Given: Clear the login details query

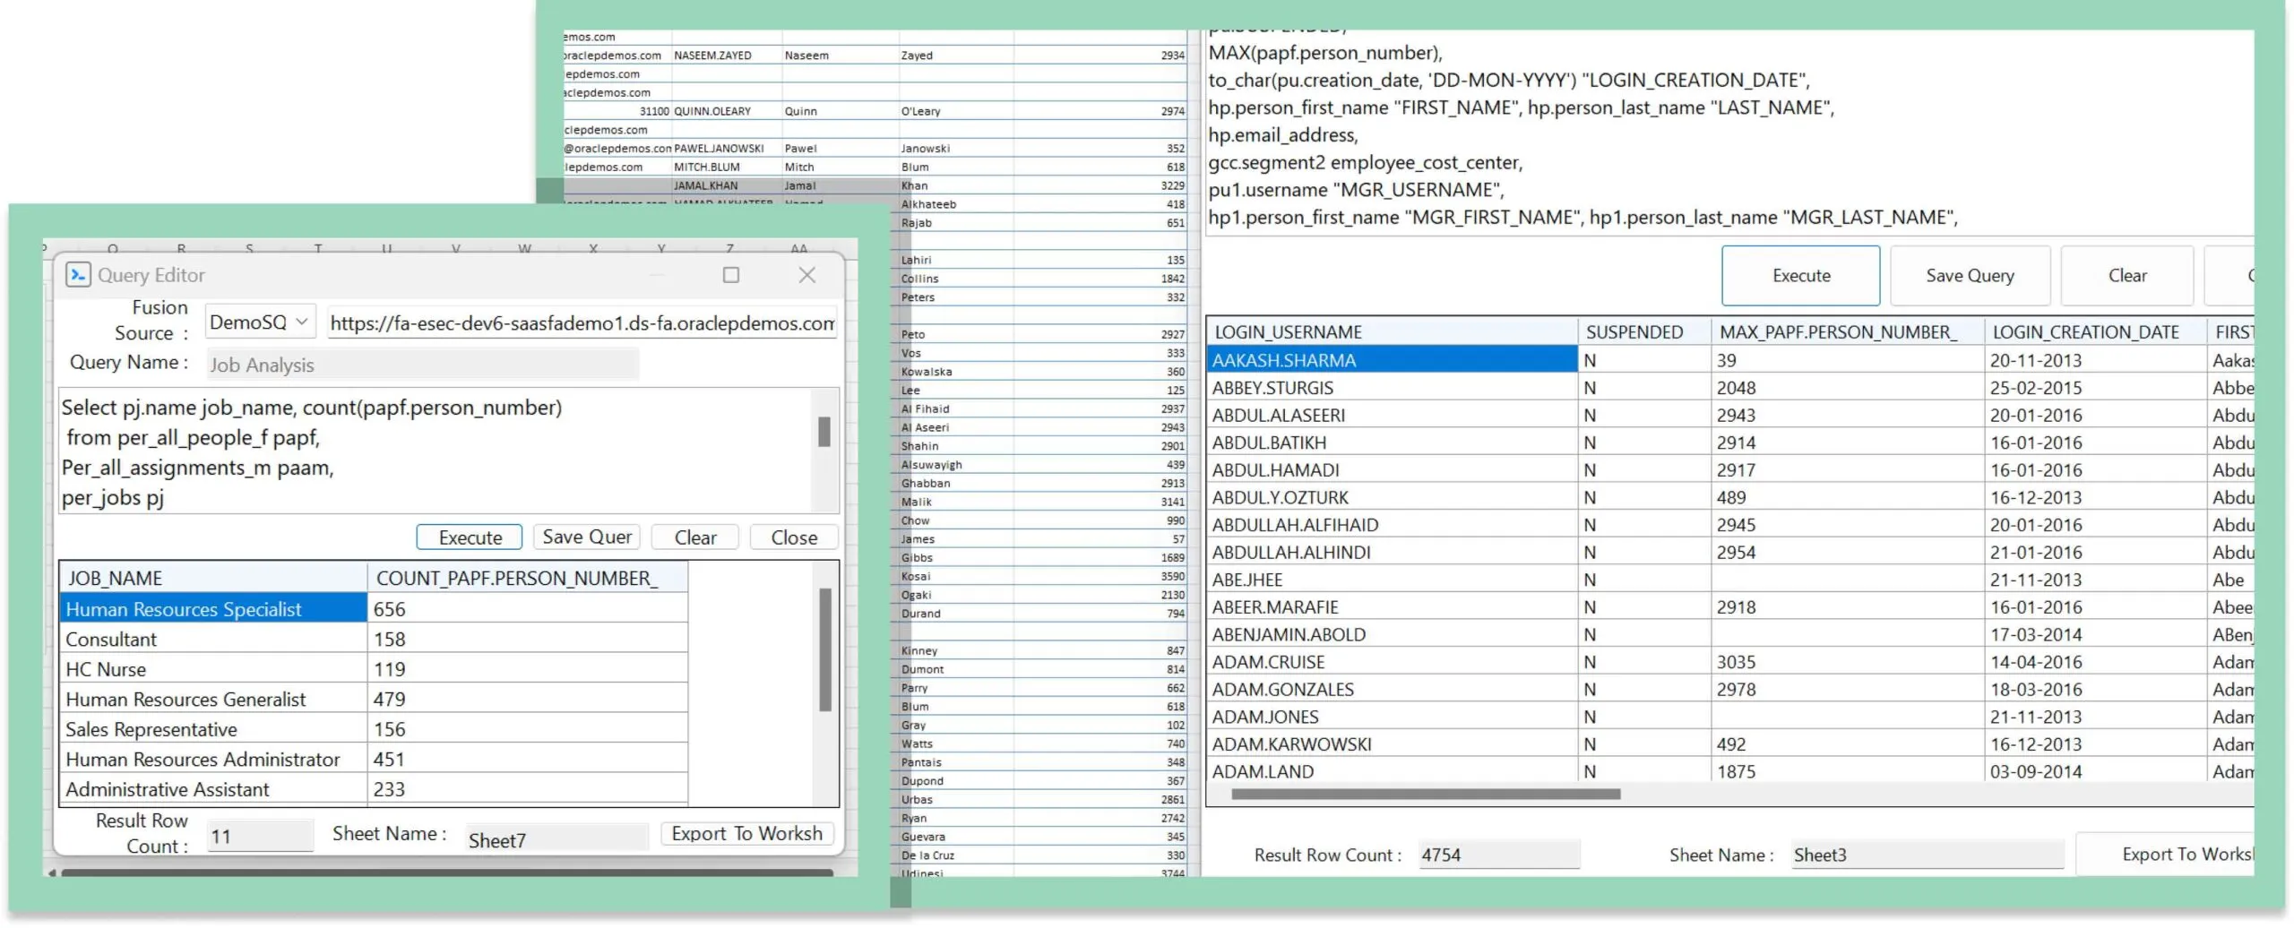Looking at the screenshot, I should (2128, 275).
